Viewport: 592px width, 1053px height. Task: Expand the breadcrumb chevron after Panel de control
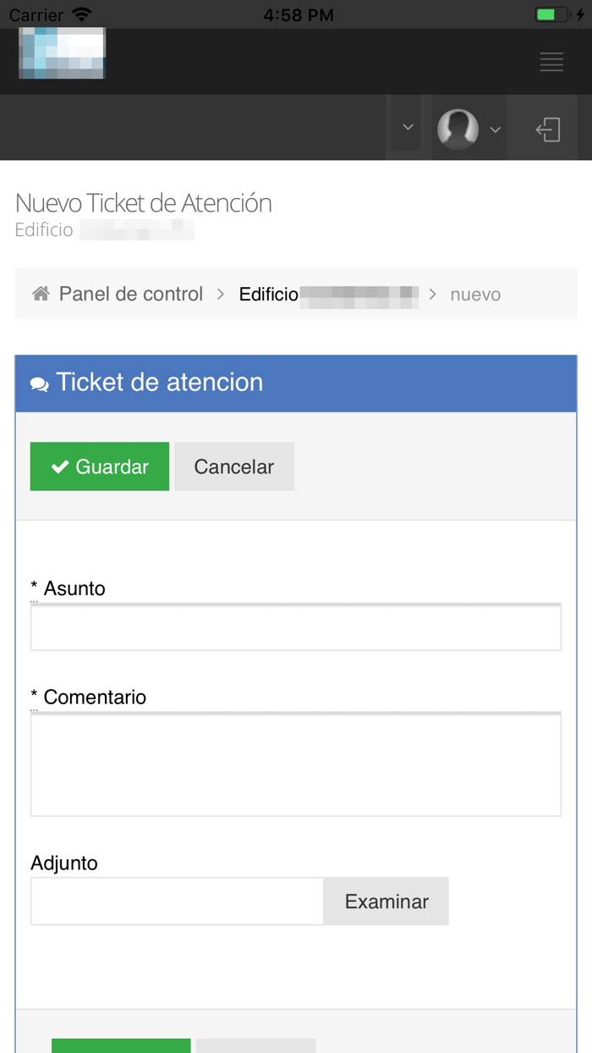(x=219, y=294)
